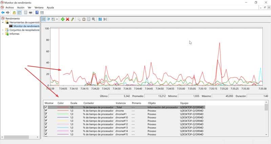The image size is (271, 144).
Task: Click the Máximo value field 45,093
Action: tap(223, 96)
